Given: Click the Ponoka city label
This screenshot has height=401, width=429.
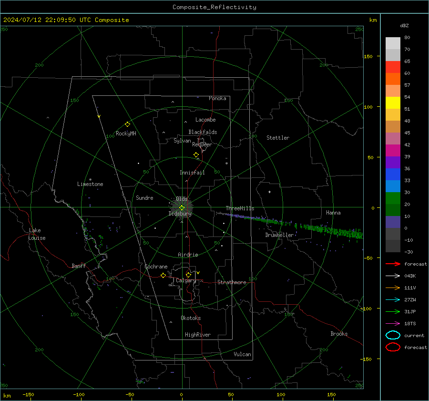Looking at the screenshot, I should (217, 98).
